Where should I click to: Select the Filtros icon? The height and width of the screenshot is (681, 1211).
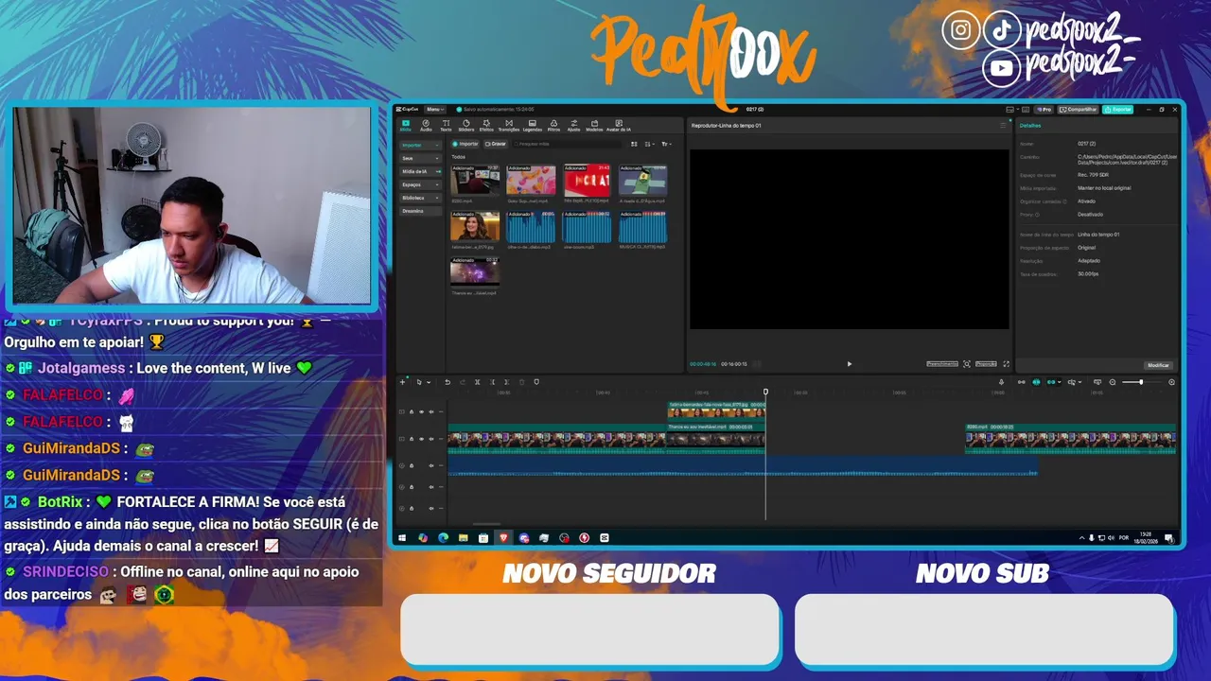click(554, 125)
